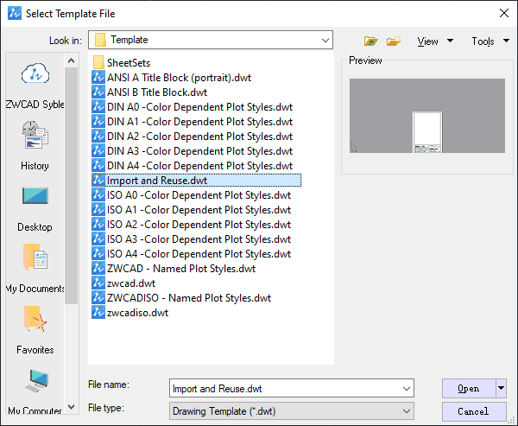The image size is (518, 426).
Task: Click the icon of Import and Reuse.dwt
Action: pyautogui.click(x=98, y=181)
